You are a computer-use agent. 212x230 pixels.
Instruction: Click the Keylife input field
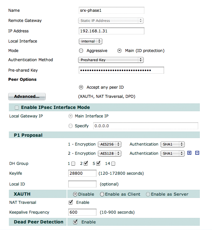pyautogui.click(x=82, y=173)
